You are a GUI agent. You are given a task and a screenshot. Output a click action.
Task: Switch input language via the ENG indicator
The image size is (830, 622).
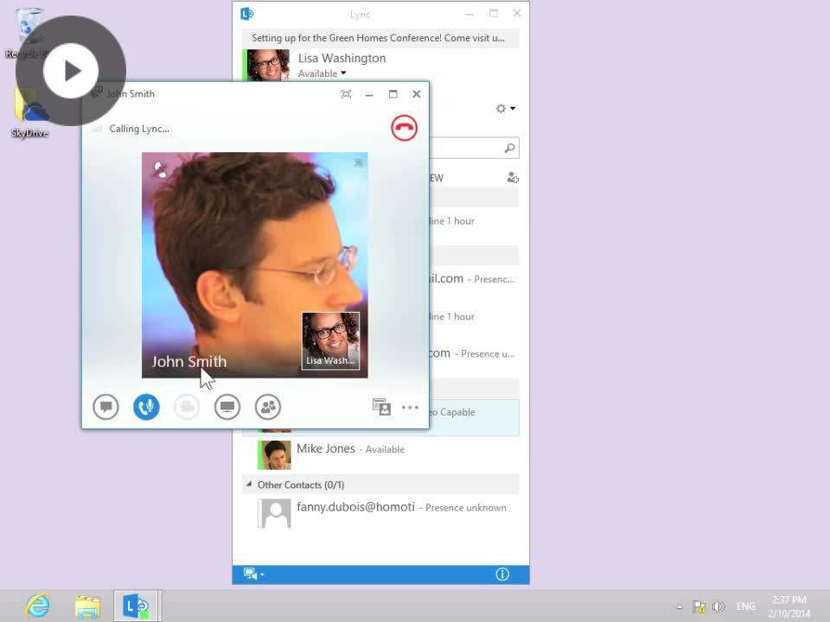click(746, 606)
